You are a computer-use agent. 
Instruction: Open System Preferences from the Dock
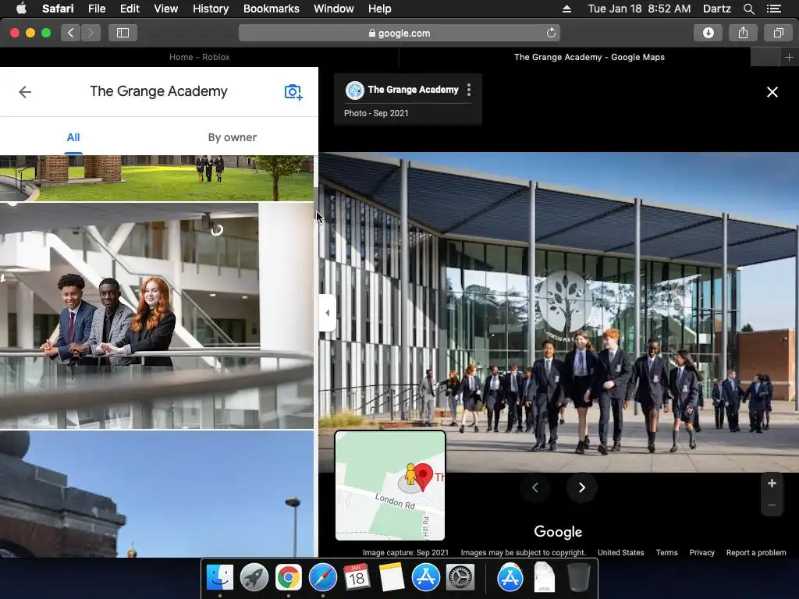460,577
